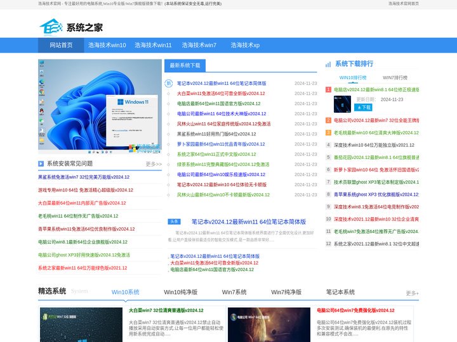The width and height of the screenshot is (457, 342).
Task: Open ranking item 电脑公司v2024.12最新win7 32位
Action: click(376, 120)
